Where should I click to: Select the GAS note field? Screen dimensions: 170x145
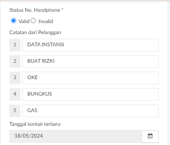click(90, 111)
